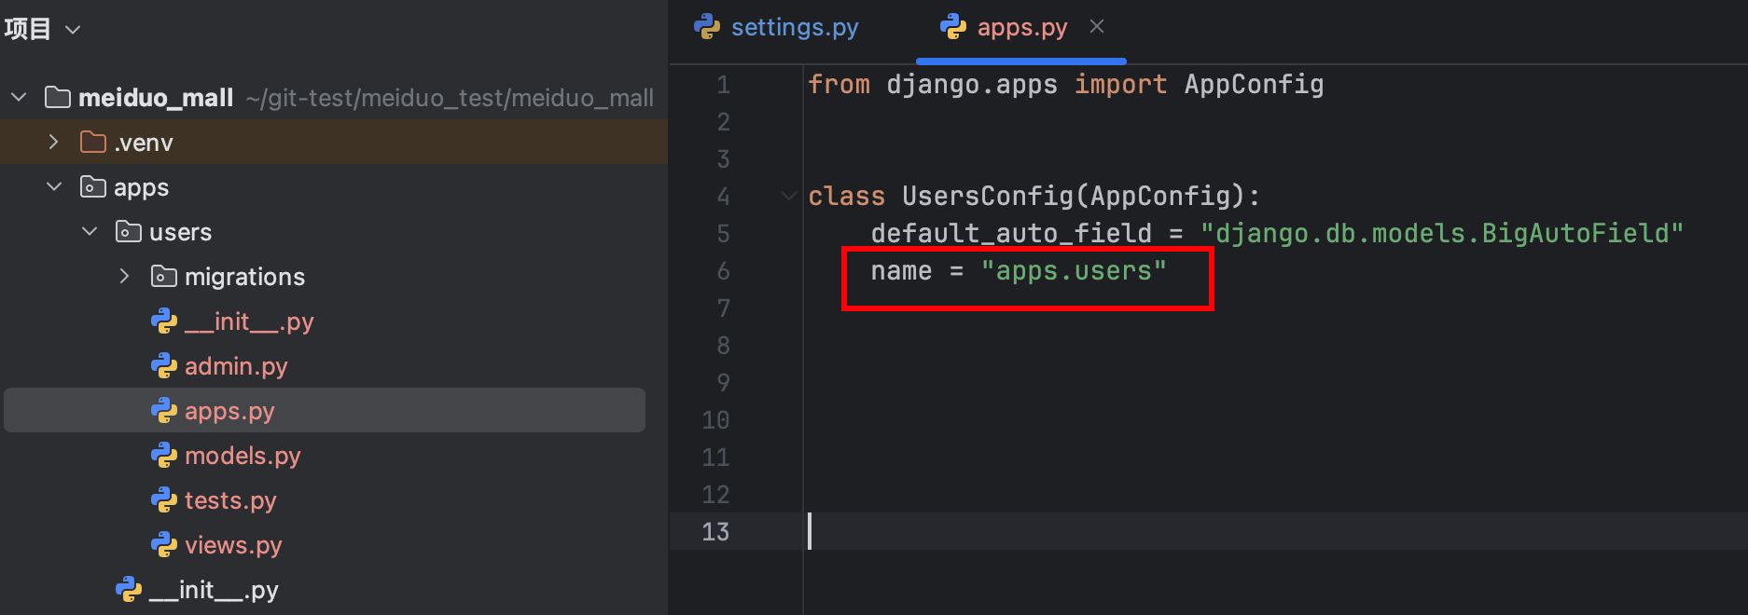Expand the migrations folder
This screenshot has height=615, width=1748.
click(125, 277)
